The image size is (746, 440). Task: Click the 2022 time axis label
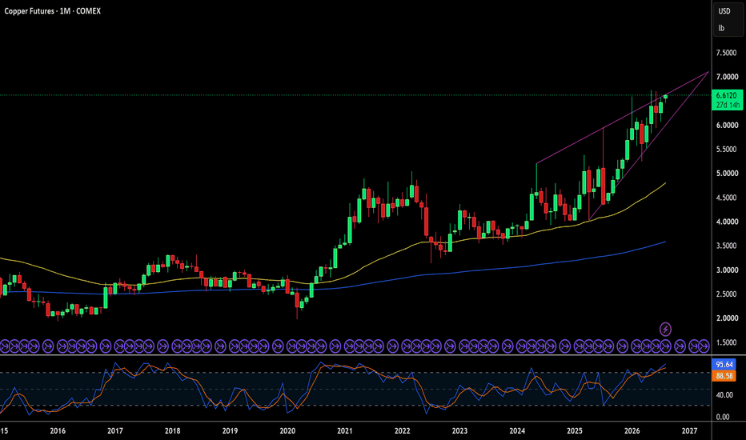click(402, 431)
